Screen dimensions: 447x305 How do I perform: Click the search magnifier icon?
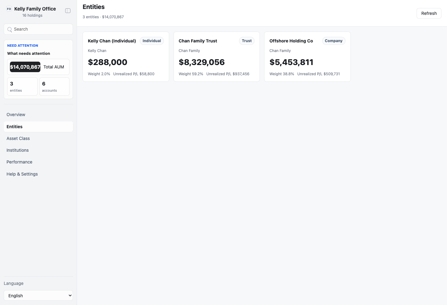[10, 29]
